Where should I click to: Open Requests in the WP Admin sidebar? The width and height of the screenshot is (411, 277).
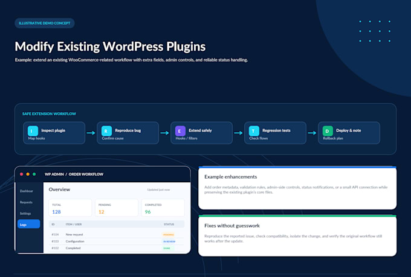click(26, 202)
